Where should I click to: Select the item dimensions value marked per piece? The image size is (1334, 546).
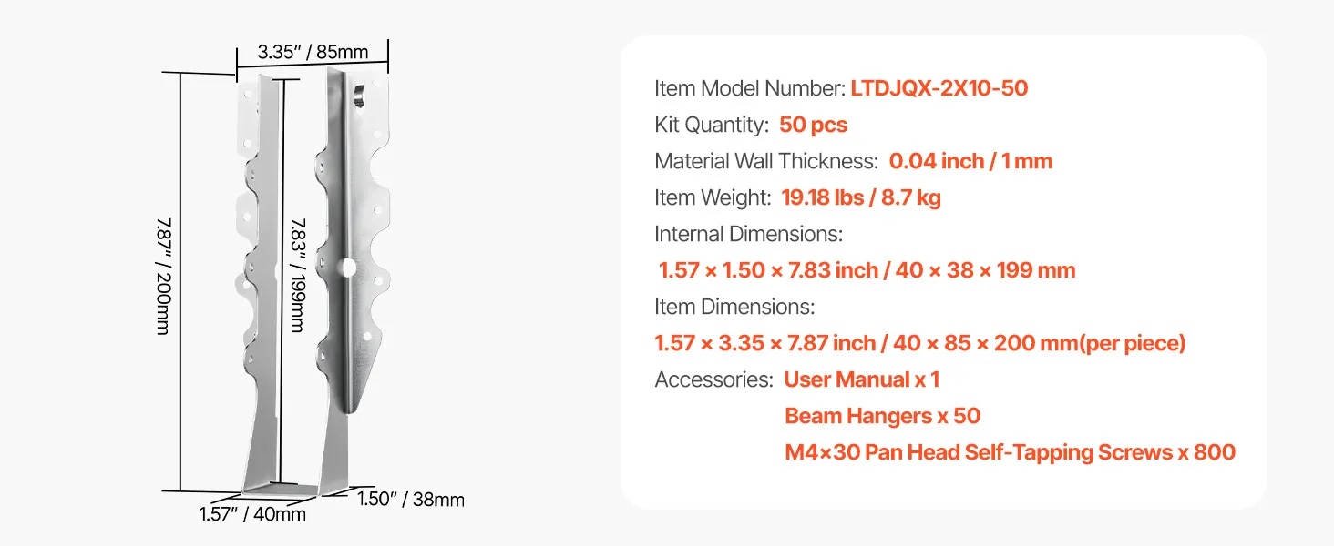(x=920, y=343)
